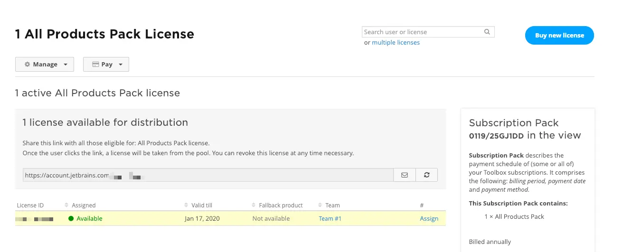Click 1 × All Products Pack text
623x252 pixels.
[514, 216]
